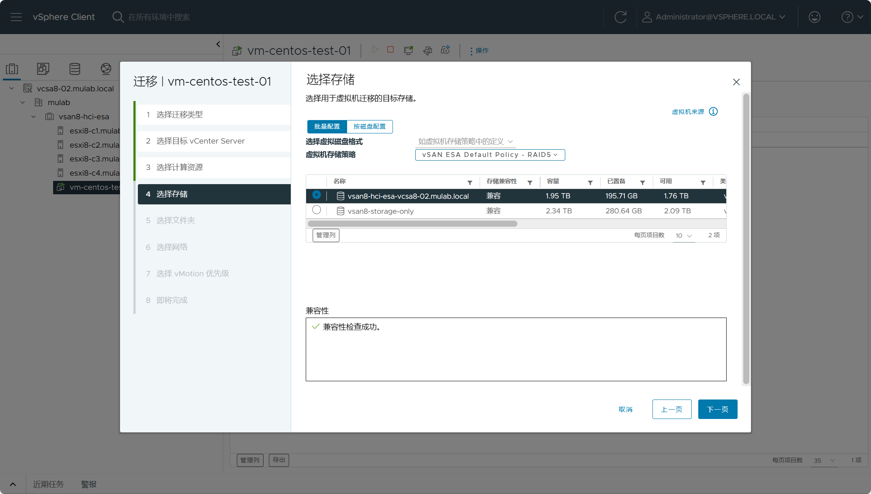This screenshot has width=871, height=494.
Task: Open the VM storage policy dropdown
Action: pyautogui.click(x=490, y=155)
